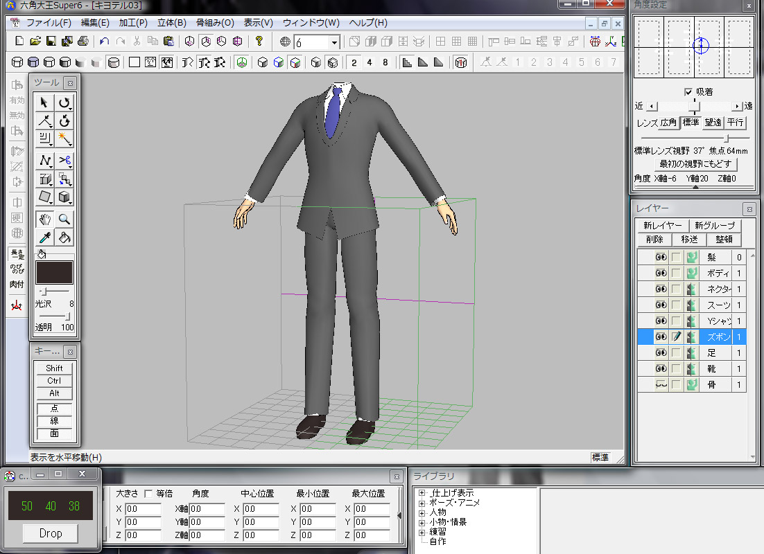This screenshot has width=764, height=554.
Task: Open the 骨組み(O) menu
Action: point(214,22)
